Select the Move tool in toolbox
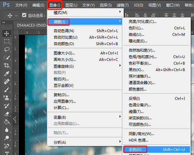194x155 pixels. pos(7,34)
